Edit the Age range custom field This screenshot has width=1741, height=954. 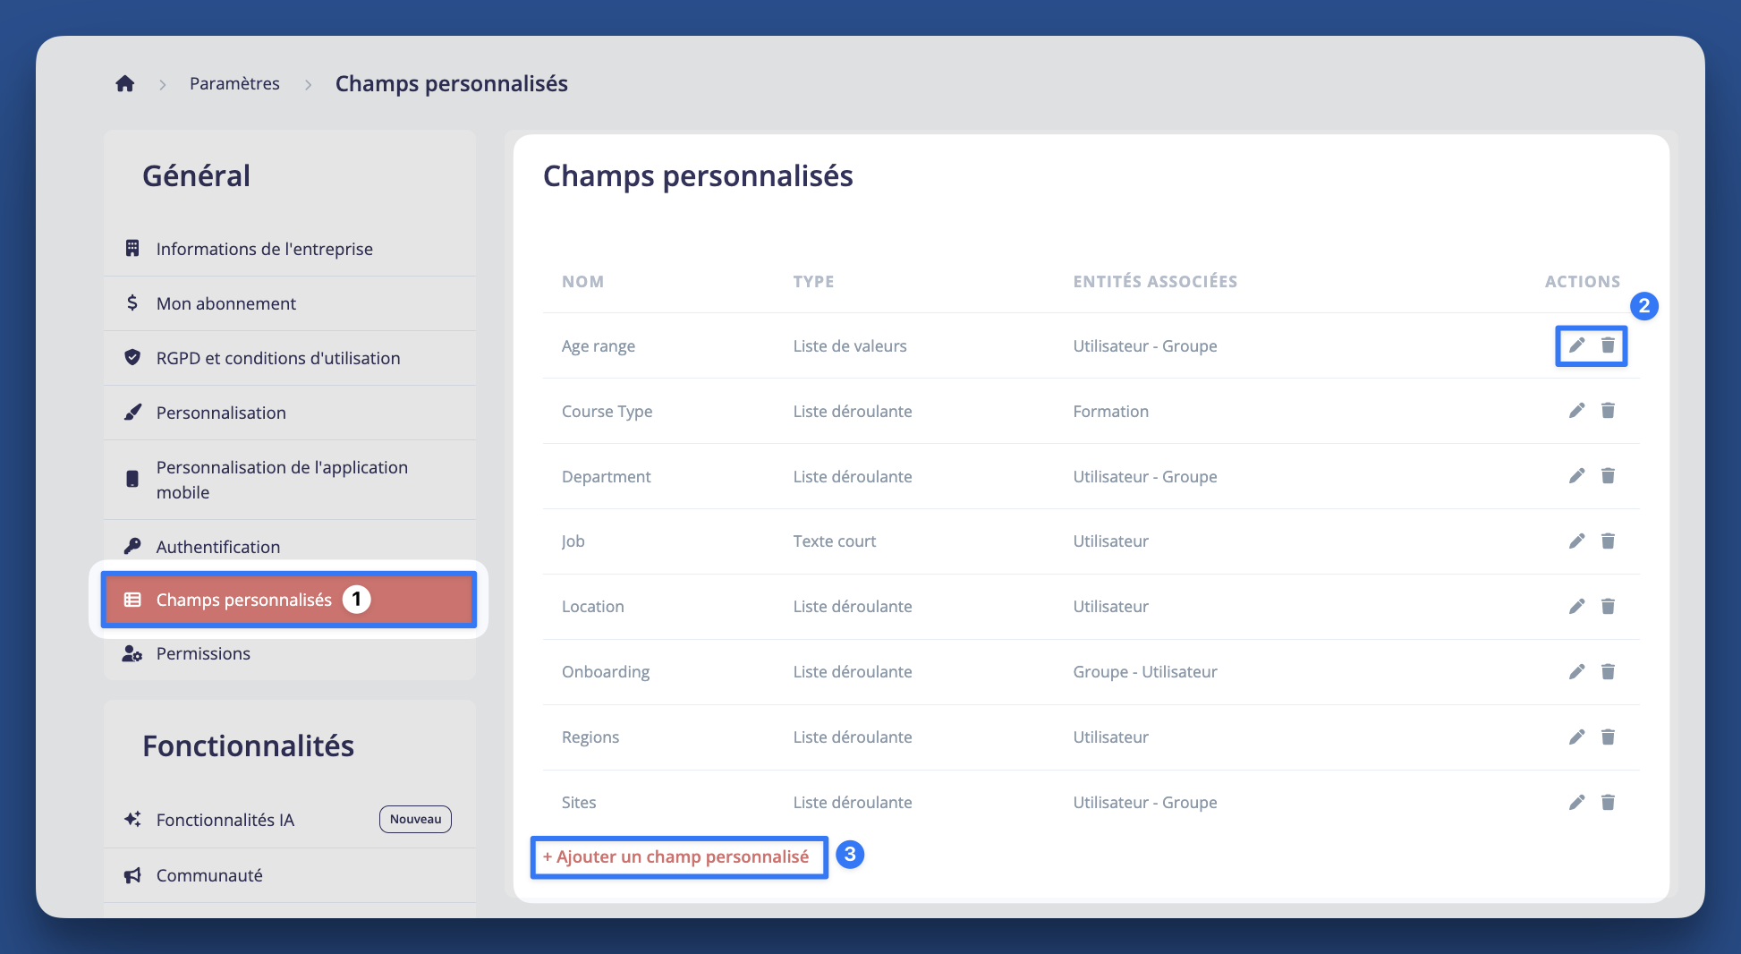[1576, 345]
